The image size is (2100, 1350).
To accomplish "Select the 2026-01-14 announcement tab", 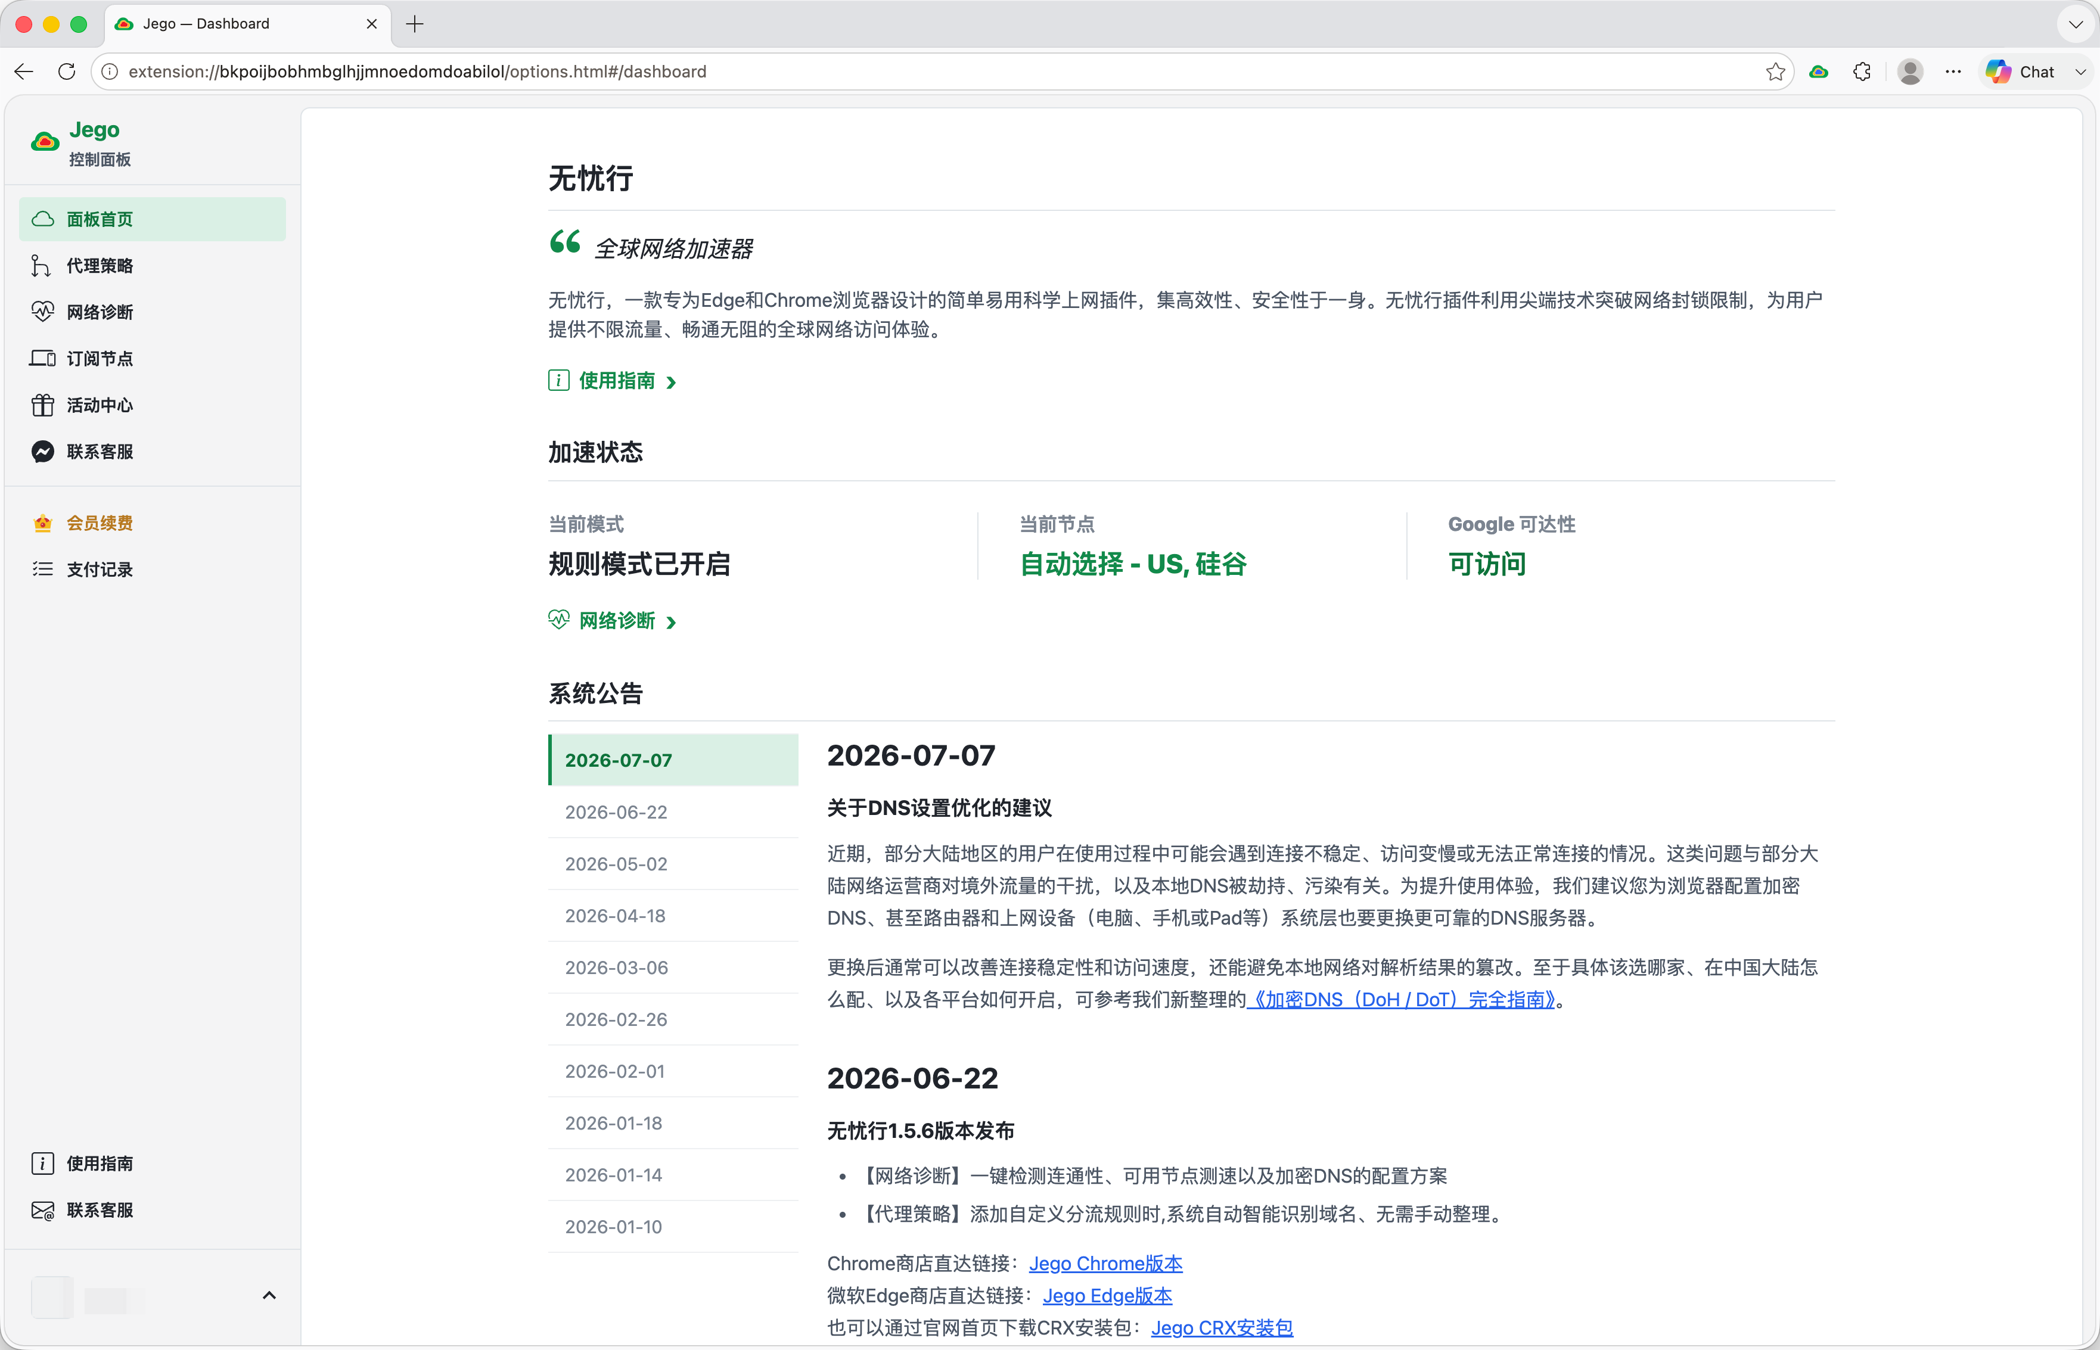I will (673, 1175).
